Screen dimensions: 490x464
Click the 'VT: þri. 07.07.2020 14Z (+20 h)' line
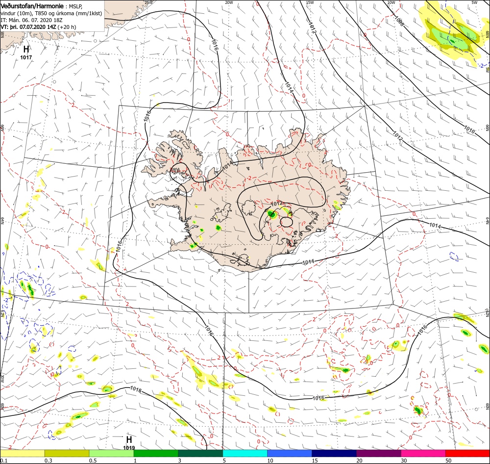38,27
